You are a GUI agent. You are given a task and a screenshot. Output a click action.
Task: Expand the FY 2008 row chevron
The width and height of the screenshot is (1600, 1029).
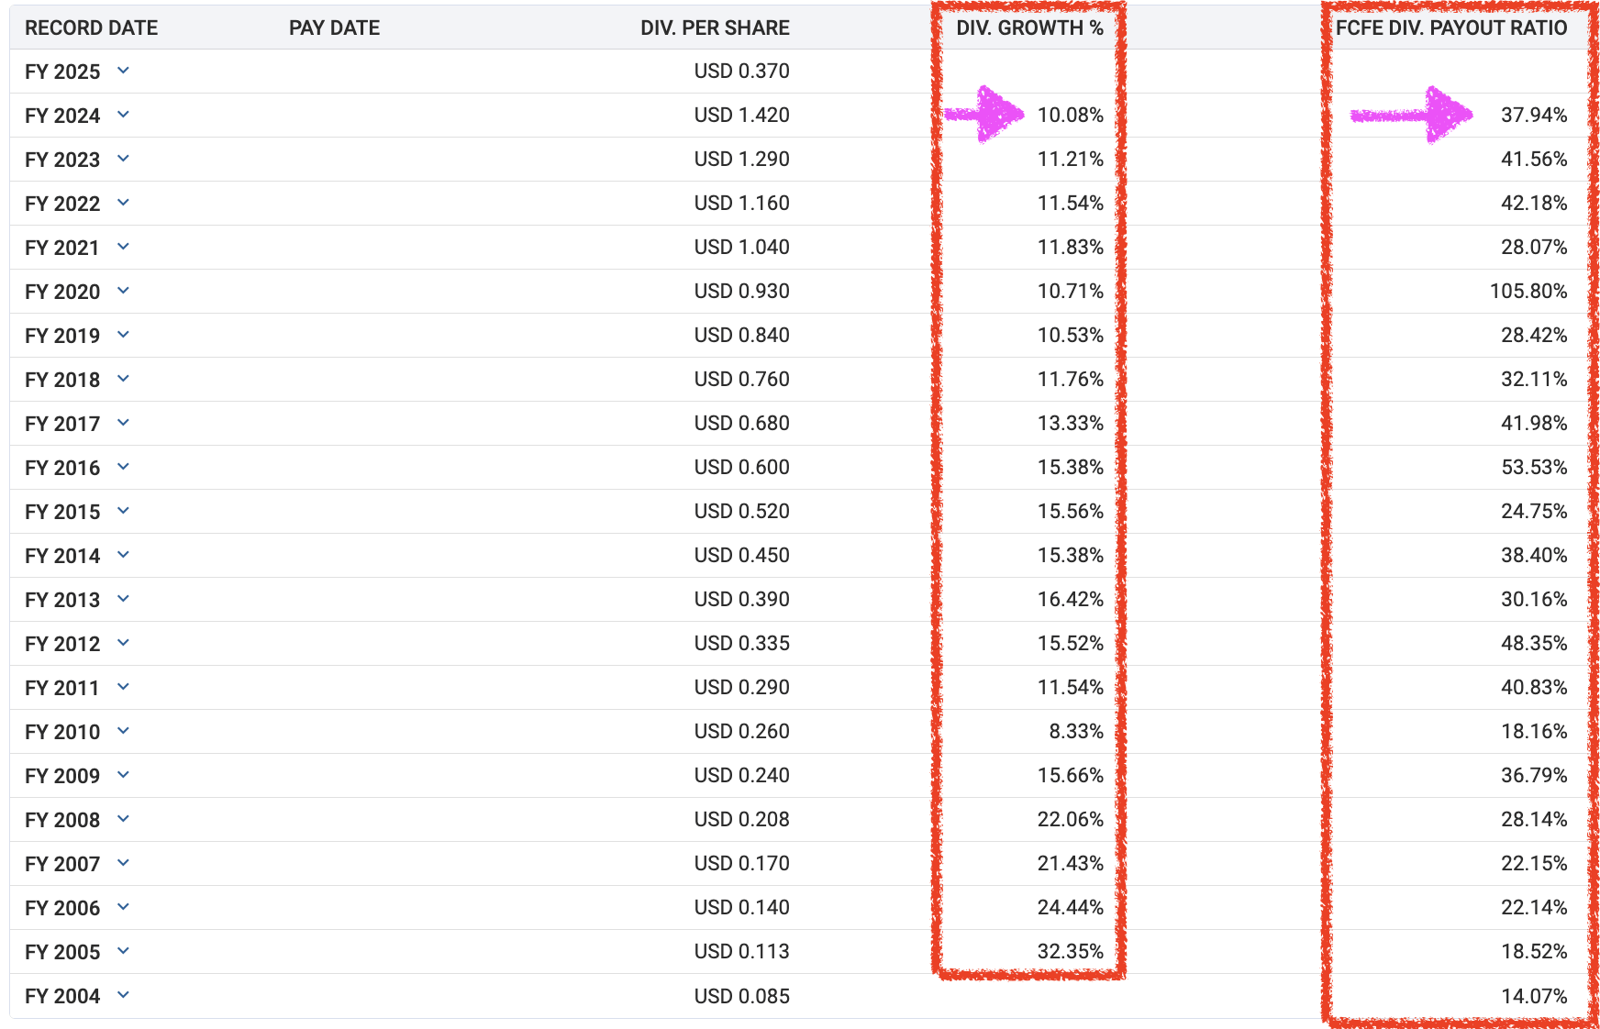(123, 819)
